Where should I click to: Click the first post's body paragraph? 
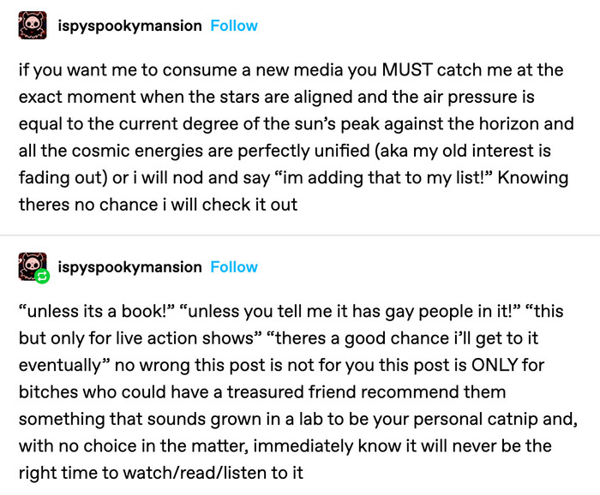297,137
